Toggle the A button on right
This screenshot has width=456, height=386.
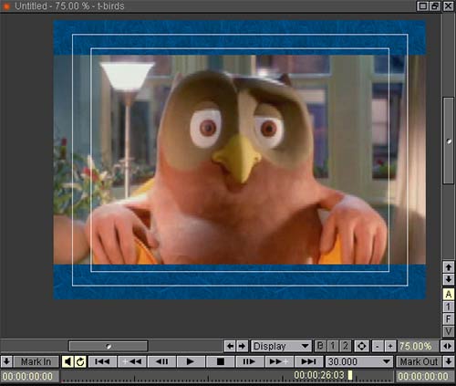pyautogui.click(x=449, y=295)
